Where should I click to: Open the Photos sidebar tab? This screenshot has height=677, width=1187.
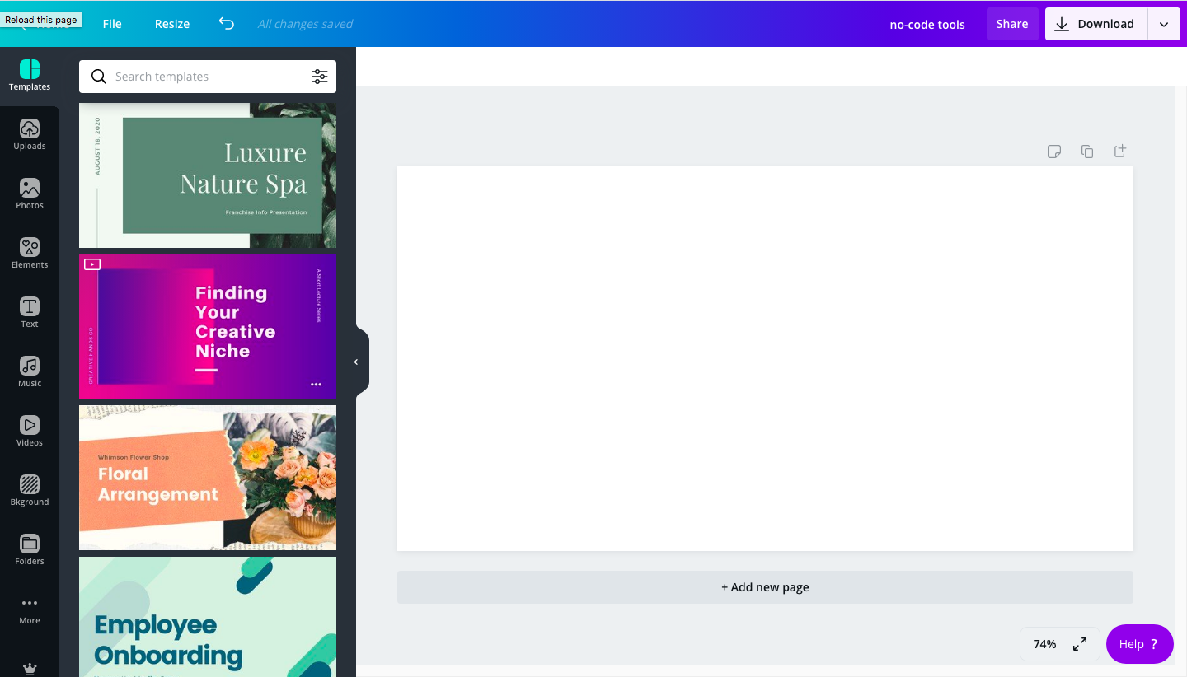coord(30,194)
